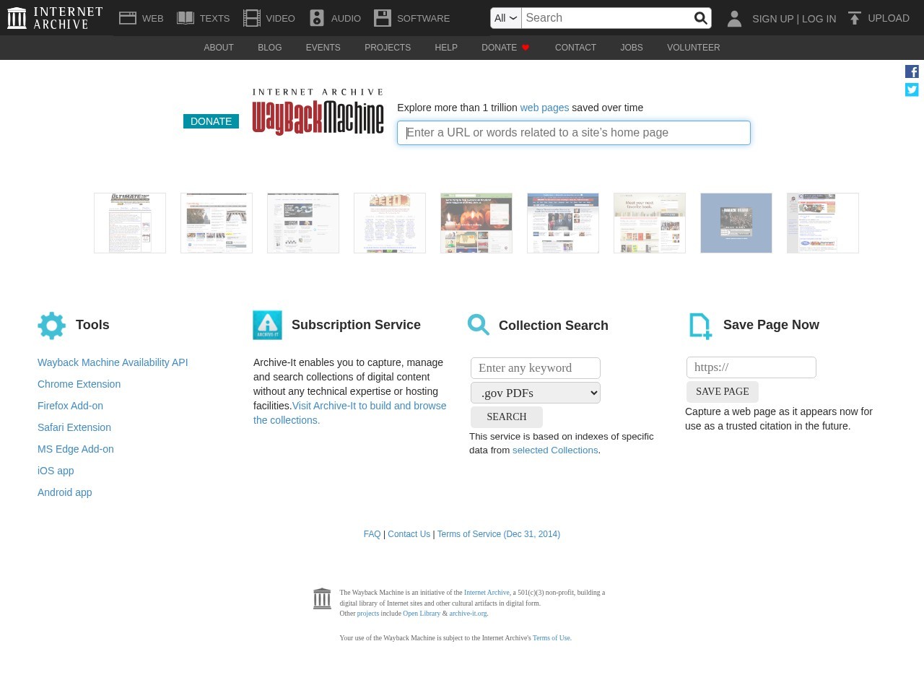Image resolution: width=924 pixels, height=693 pixels.
Task: Click the Save Page Now document icon
Action: point(700,326)
